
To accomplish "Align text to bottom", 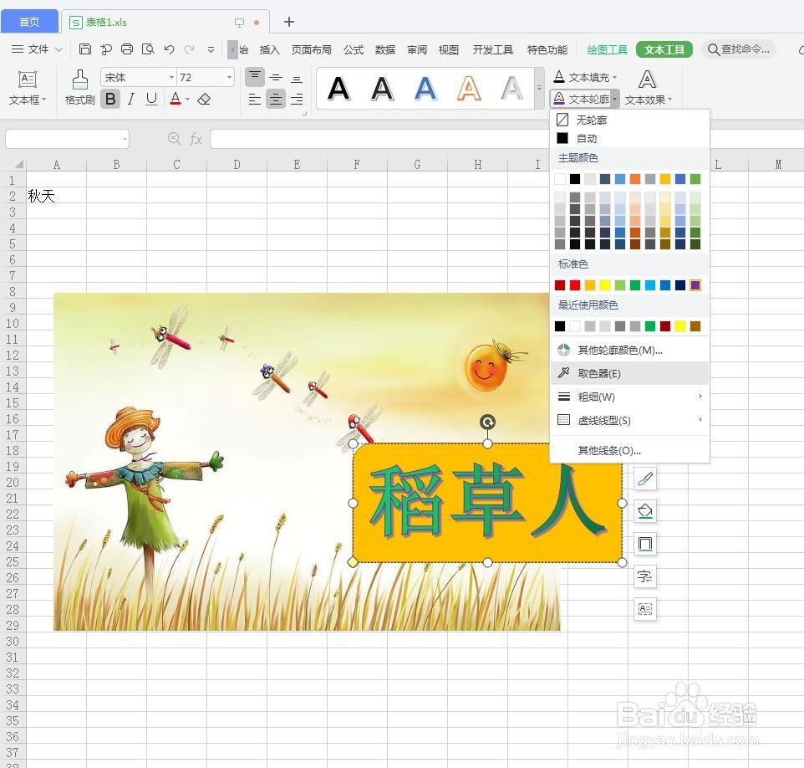I will pos(297,77).
